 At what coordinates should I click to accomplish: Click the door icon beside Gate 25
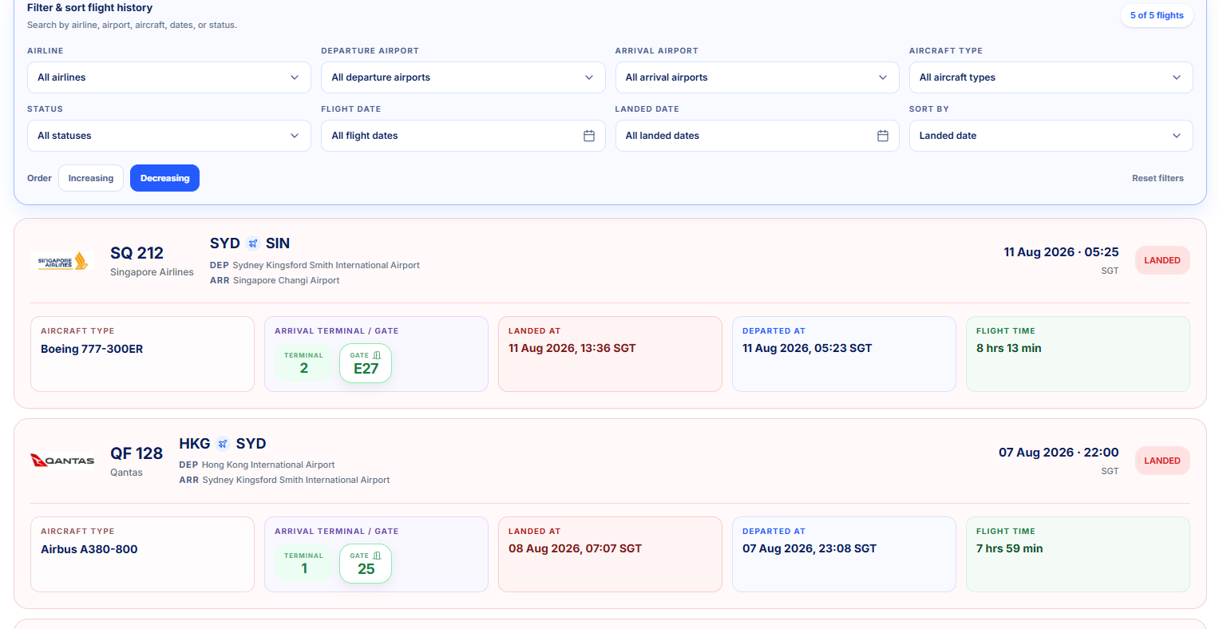(x=377, y=556)
